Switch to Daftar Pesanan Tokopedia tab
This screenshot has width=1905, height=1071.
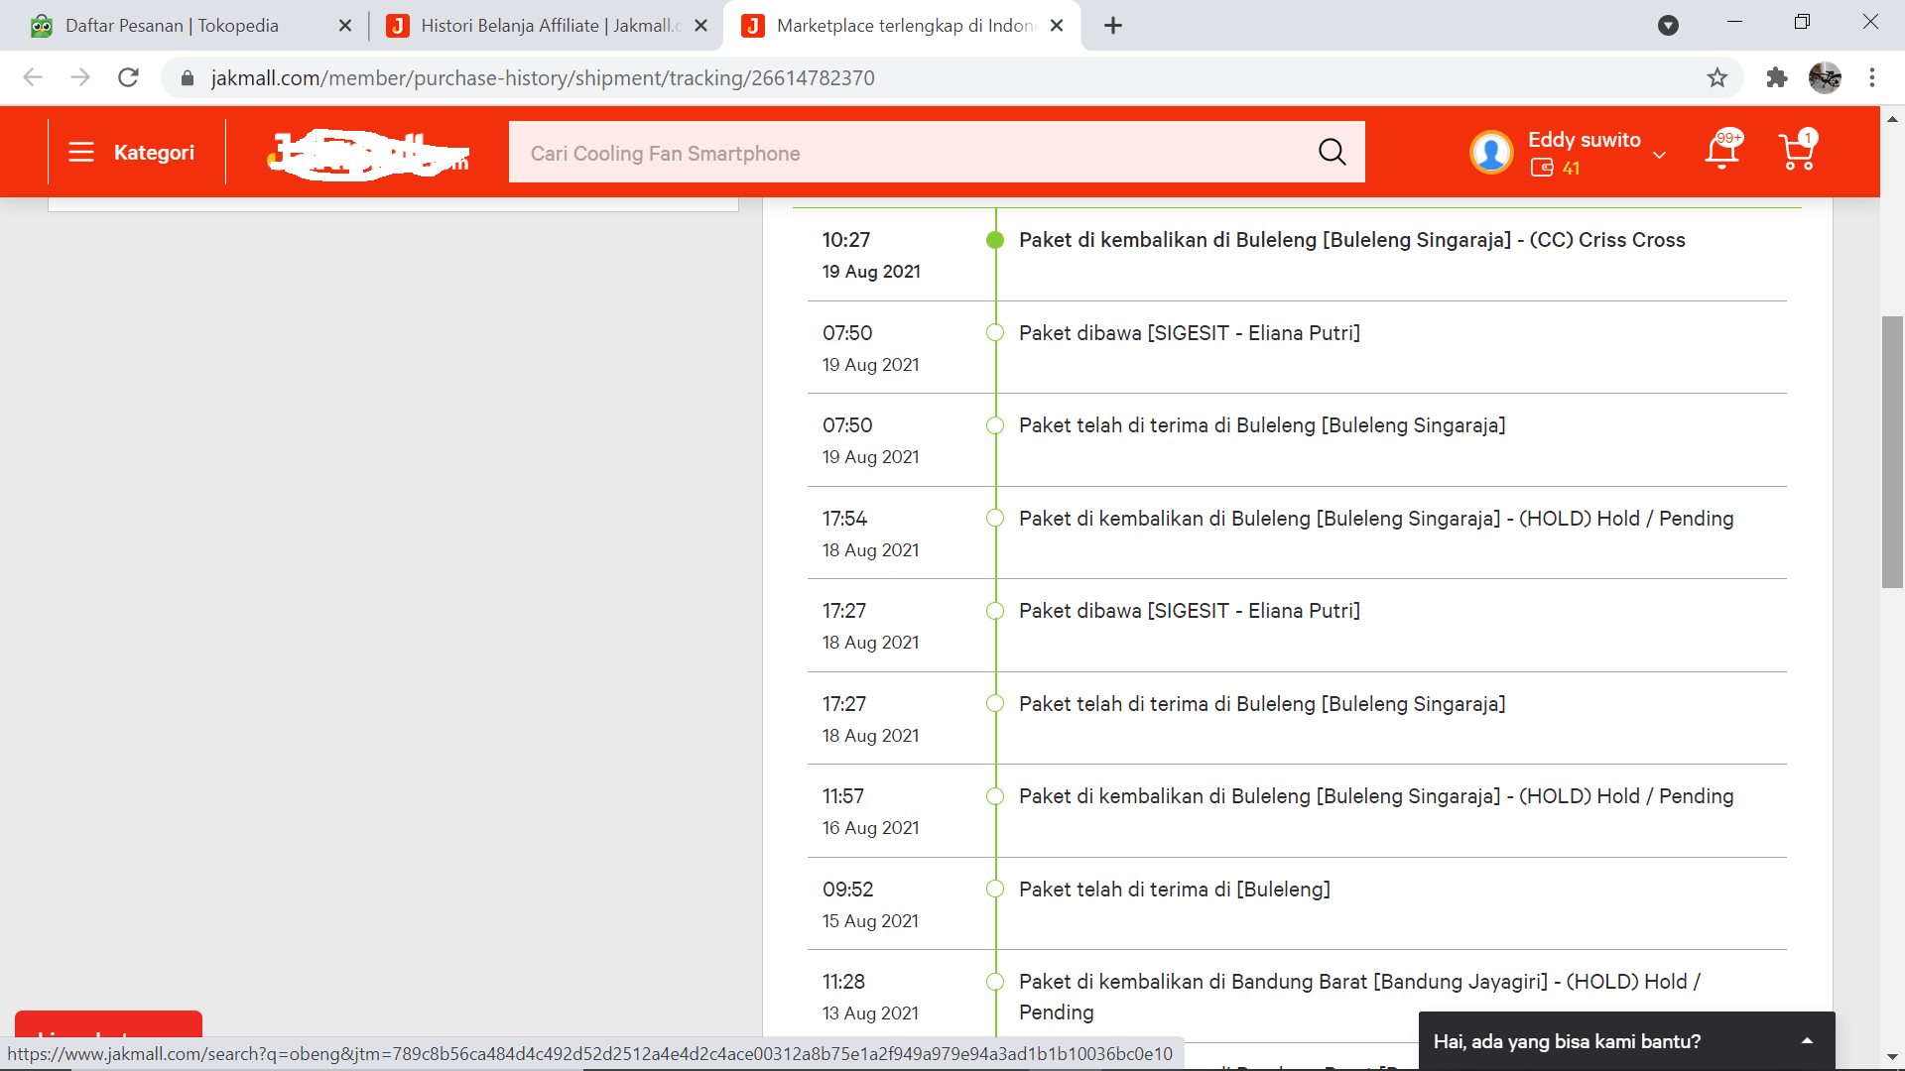pyautogui.click(x=172, y=26)
